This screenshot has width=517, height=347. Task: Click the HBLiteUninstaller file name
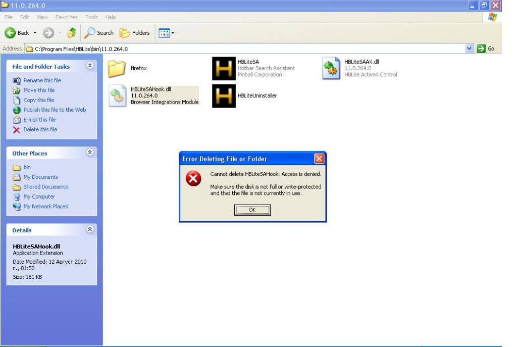tap(257, 95)
